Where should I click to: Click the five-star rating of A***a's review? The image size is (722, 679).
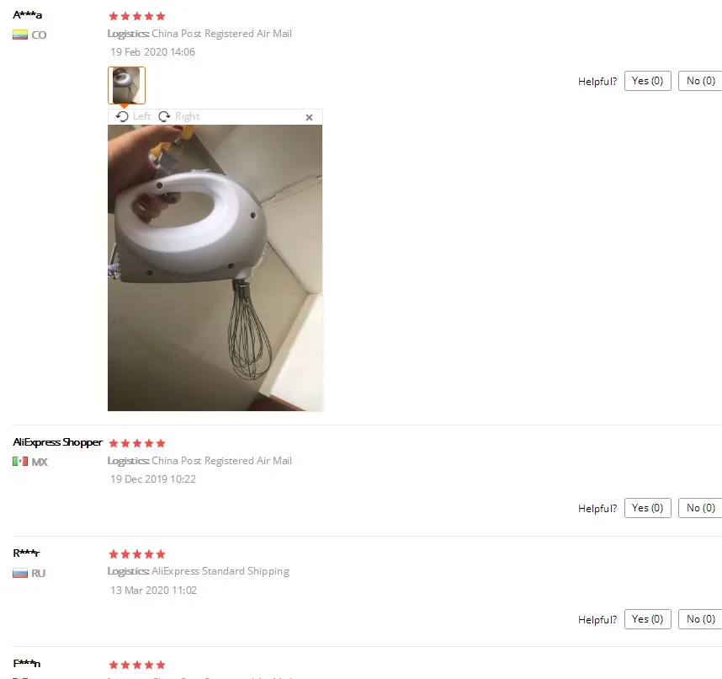click(137, 17)
